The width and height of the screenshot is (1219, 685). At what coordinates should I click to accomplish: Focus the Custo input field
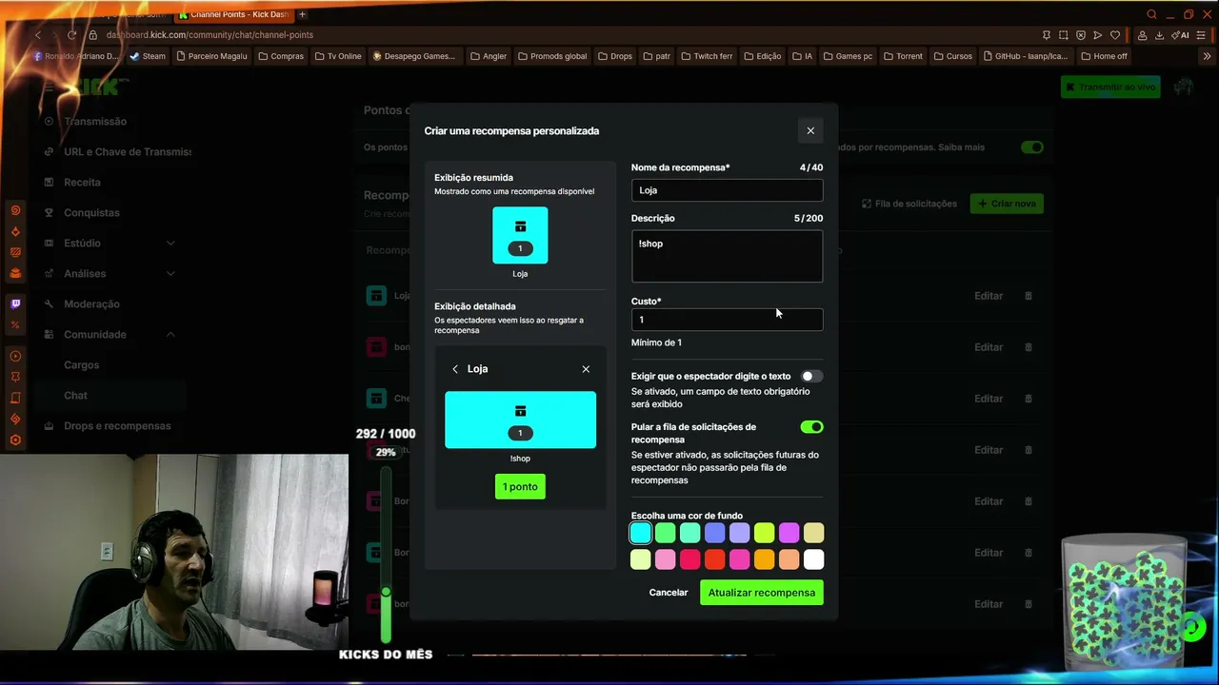coord(727,320)
